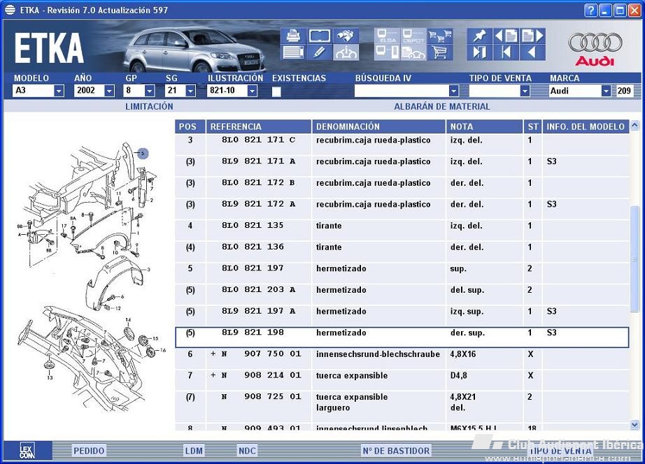Screen dimensions: 645x464
Task: Click the INFO. DEL MODELO column header
Action: pos(586,126)
